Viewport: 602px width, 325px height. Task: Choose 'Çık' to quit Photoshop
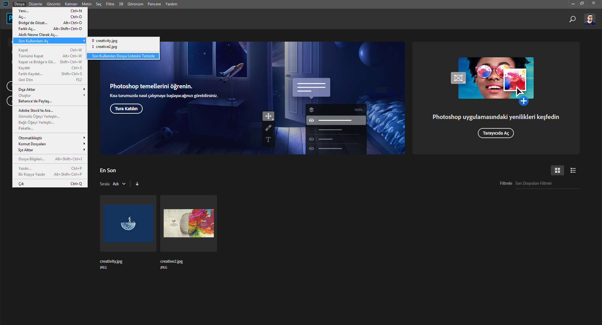click(21, 184)
